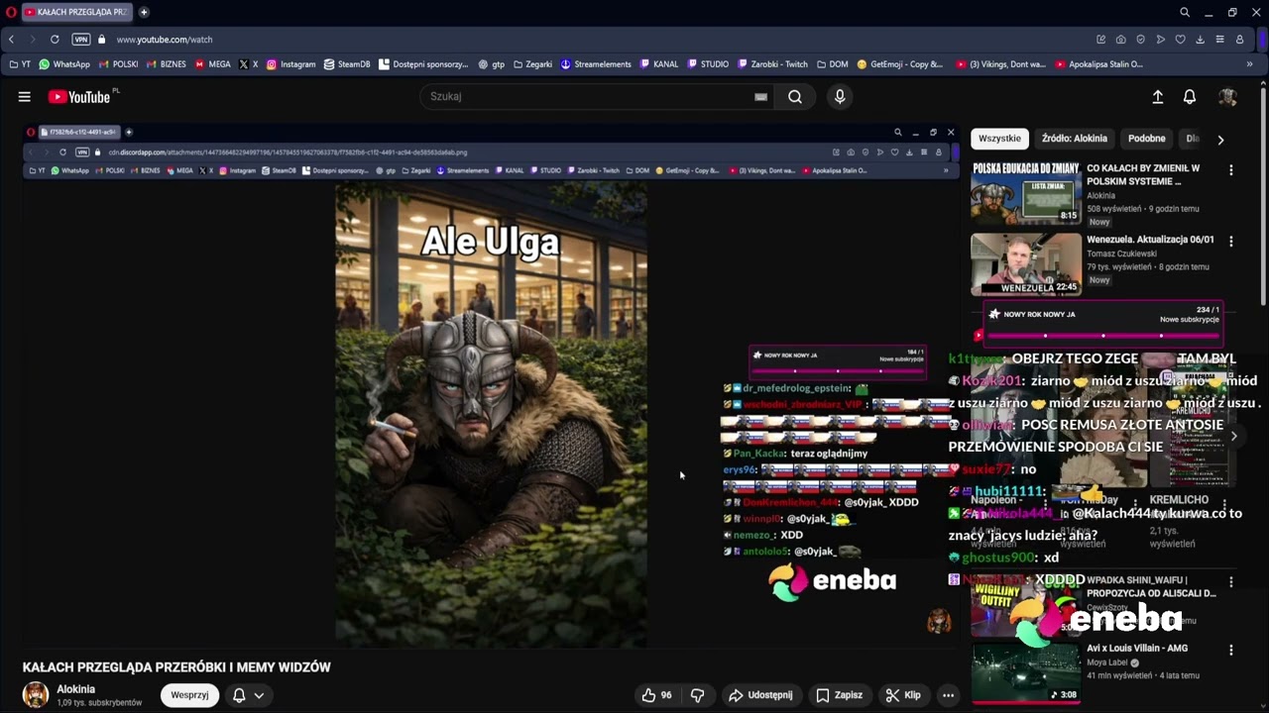Screen dimensions: 1269x713
Task: Open options menu for WPADKA SHINI_WAIFU video
Action: coord(1231,582)
